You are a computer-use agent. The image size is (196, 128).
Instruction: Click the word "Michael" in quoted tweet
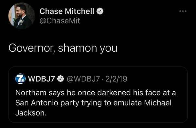(x=158, y=103)
